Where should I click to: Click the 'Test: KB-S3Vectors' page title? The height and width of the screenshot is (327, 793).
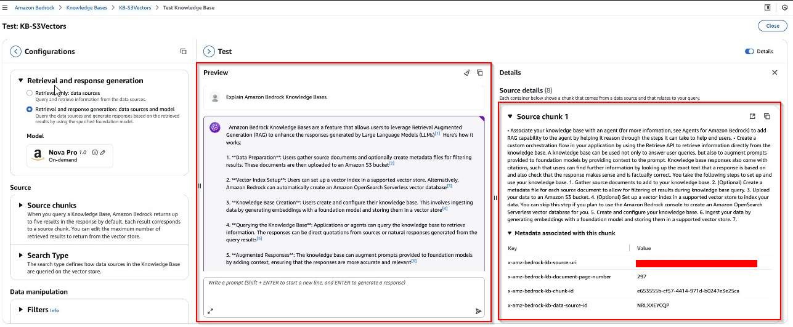pyautogui.click(x=34, y=26)
